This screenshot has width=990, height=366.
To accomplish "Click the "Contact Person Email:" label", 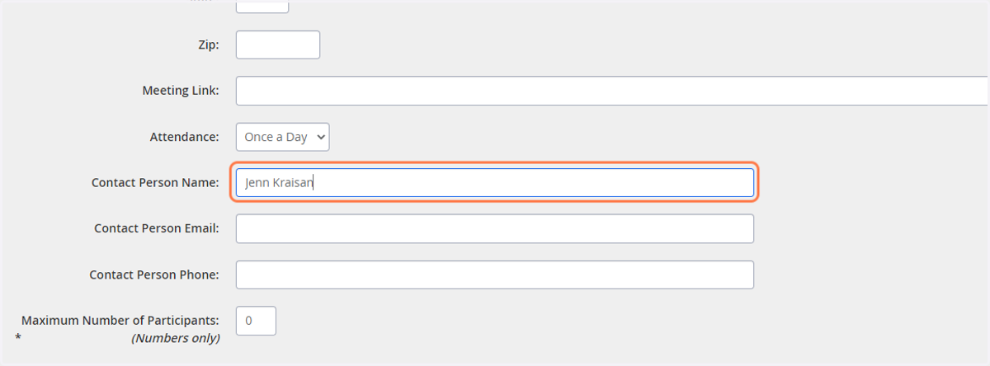I will (157, 228).
